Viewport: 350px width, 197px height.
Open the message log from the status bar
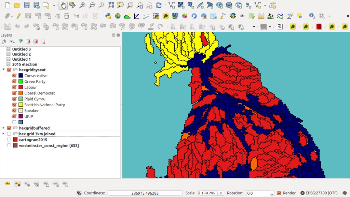pos(345,193)
